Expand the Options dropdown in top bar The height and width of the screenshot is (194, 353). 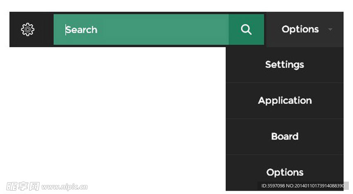305,29
